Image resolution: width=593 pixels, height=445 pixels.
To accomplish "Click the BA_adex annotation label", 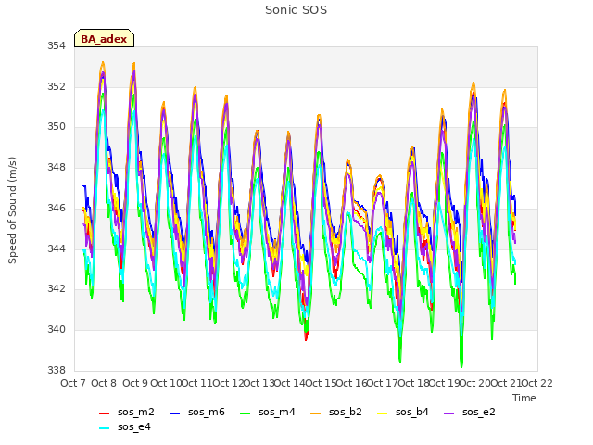I will pyautogui.click(x=104, y=39).
